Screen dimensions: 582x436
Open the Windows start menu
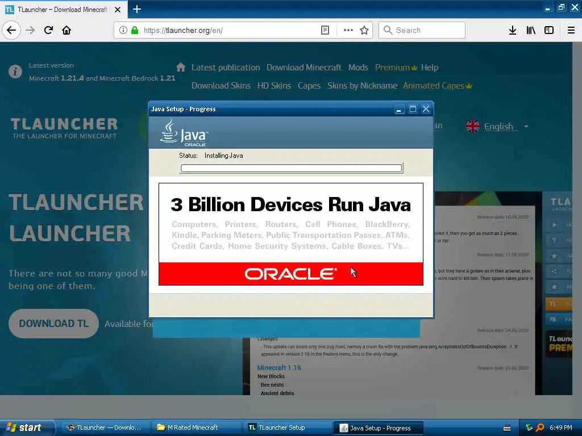(27, 427)
